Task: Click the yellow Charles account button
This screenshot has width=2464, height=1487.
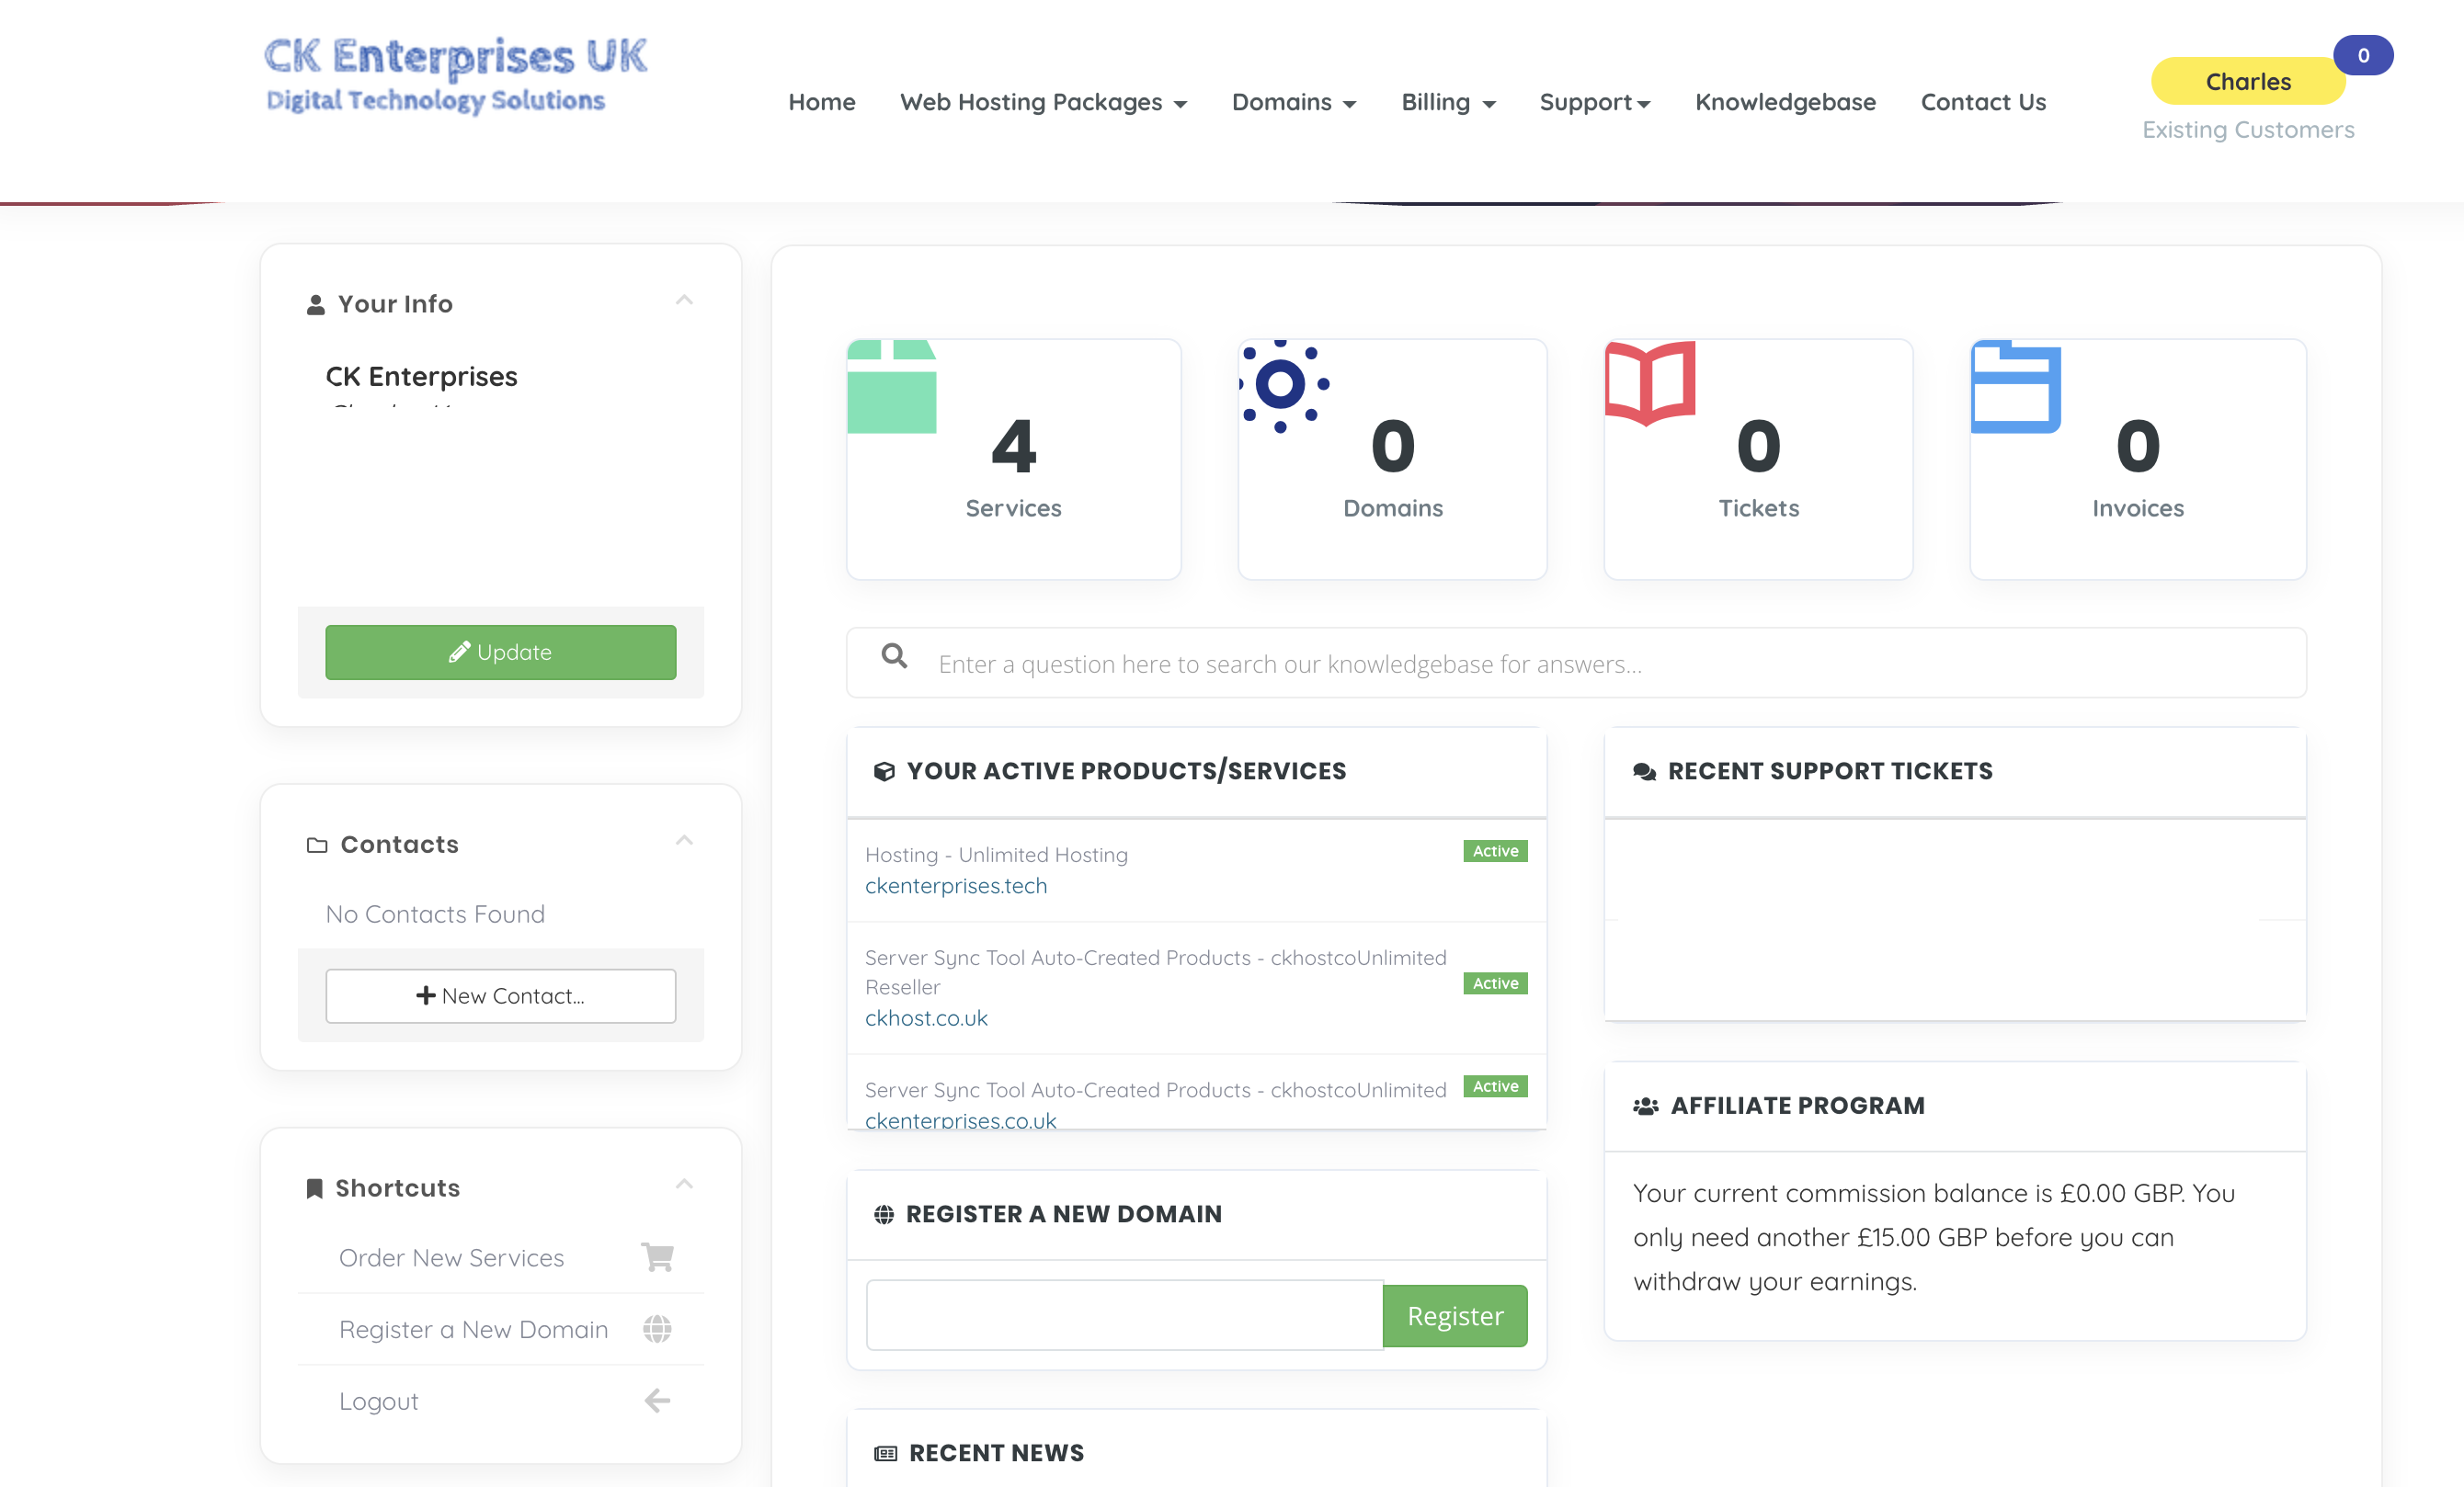Action: pyautogui.click(x=2248, y=81)
